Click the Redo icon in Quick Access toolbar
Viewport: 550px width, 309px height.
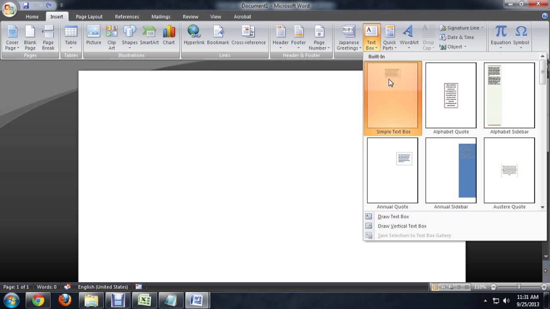pos(49,6)
